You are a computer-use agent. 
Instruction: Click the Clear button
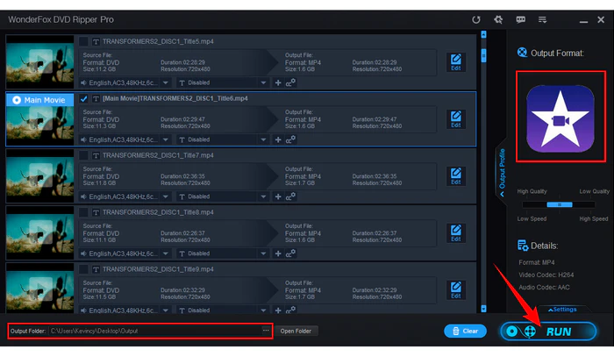tap(465, 332)
